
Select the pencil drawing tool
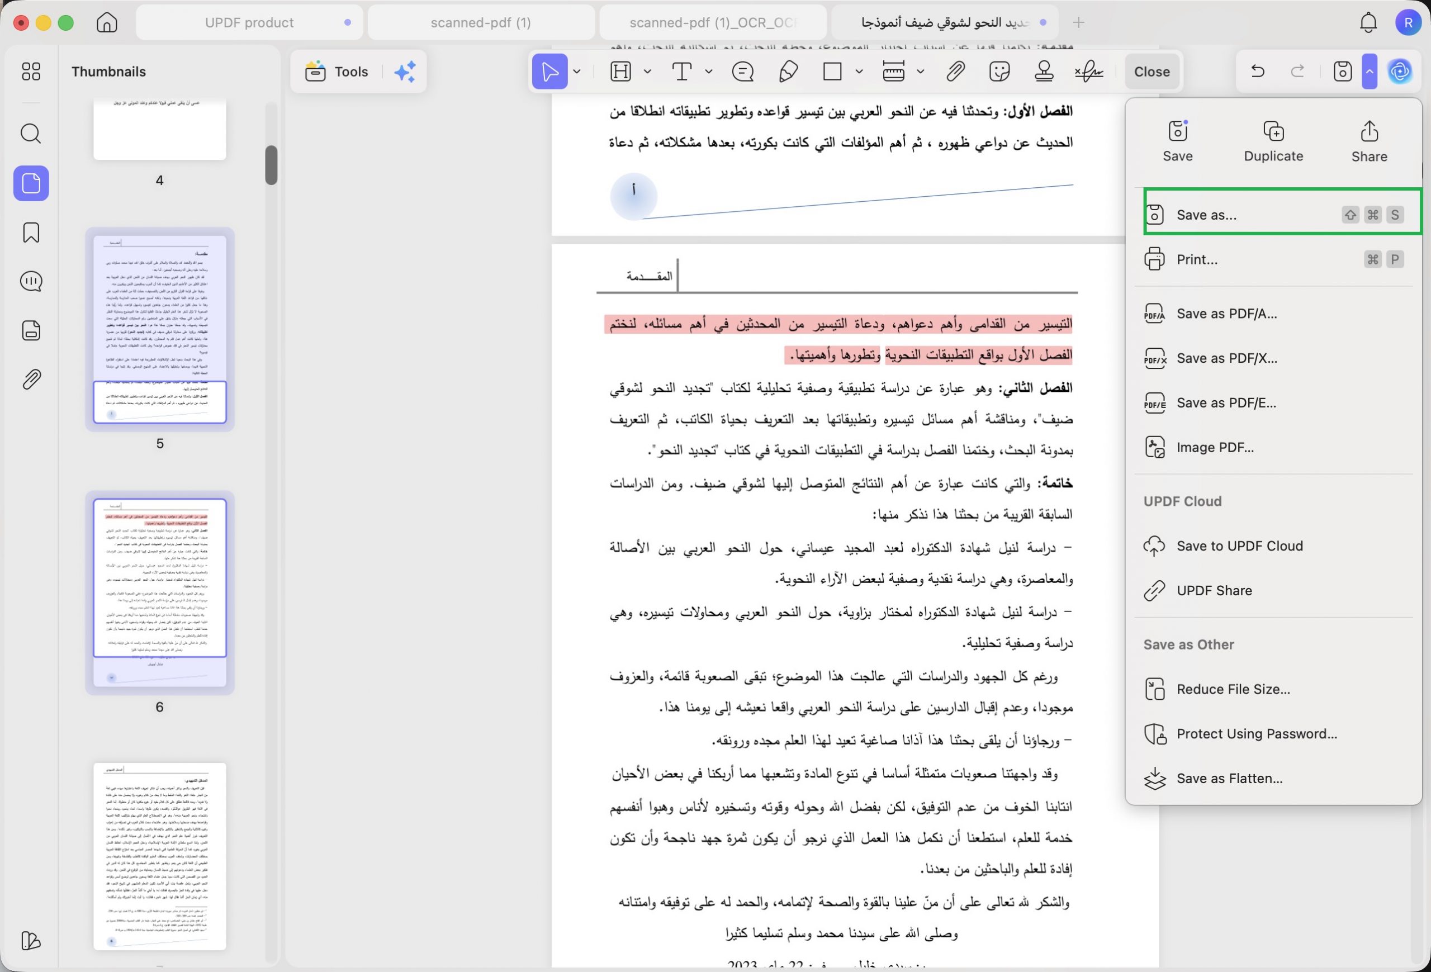tap(788, 72)
